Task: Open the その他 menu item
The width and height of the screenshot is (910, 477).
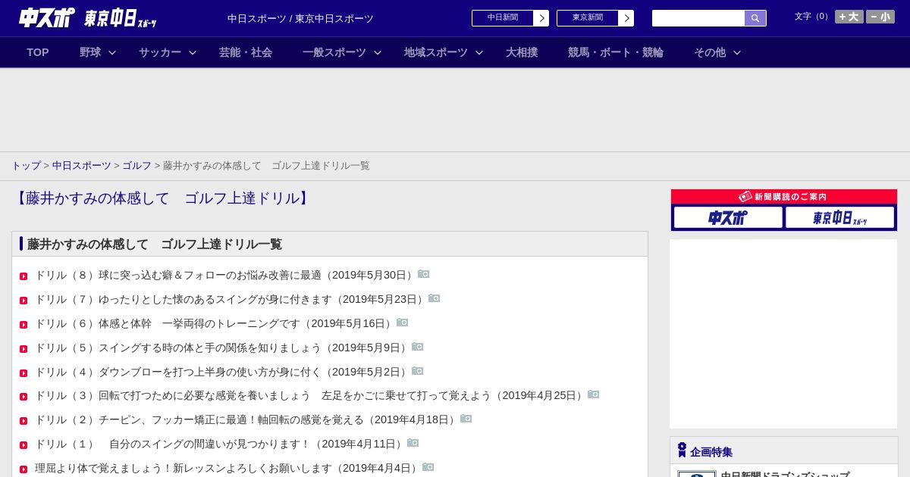Action: tap(710, 52)
